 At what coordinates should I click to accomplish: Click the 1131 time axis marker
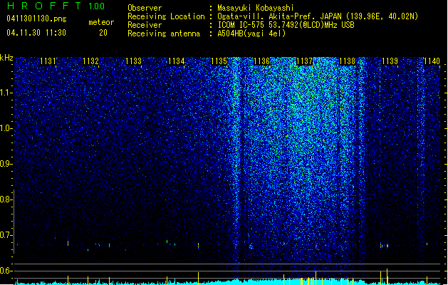pyautogui.click(x=48, y=61)
